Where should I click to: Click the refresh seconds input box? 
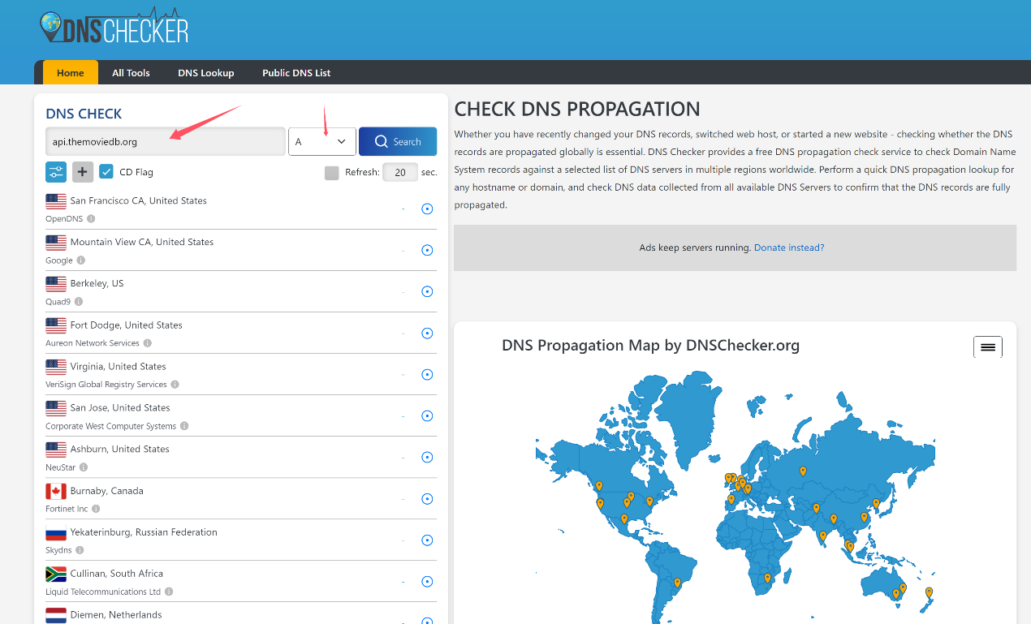(399, 172)
